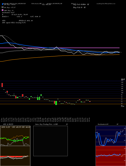Screen dimensions: 126x166
Task: Click the MACD values line in the header
Action: coord(21,17)
